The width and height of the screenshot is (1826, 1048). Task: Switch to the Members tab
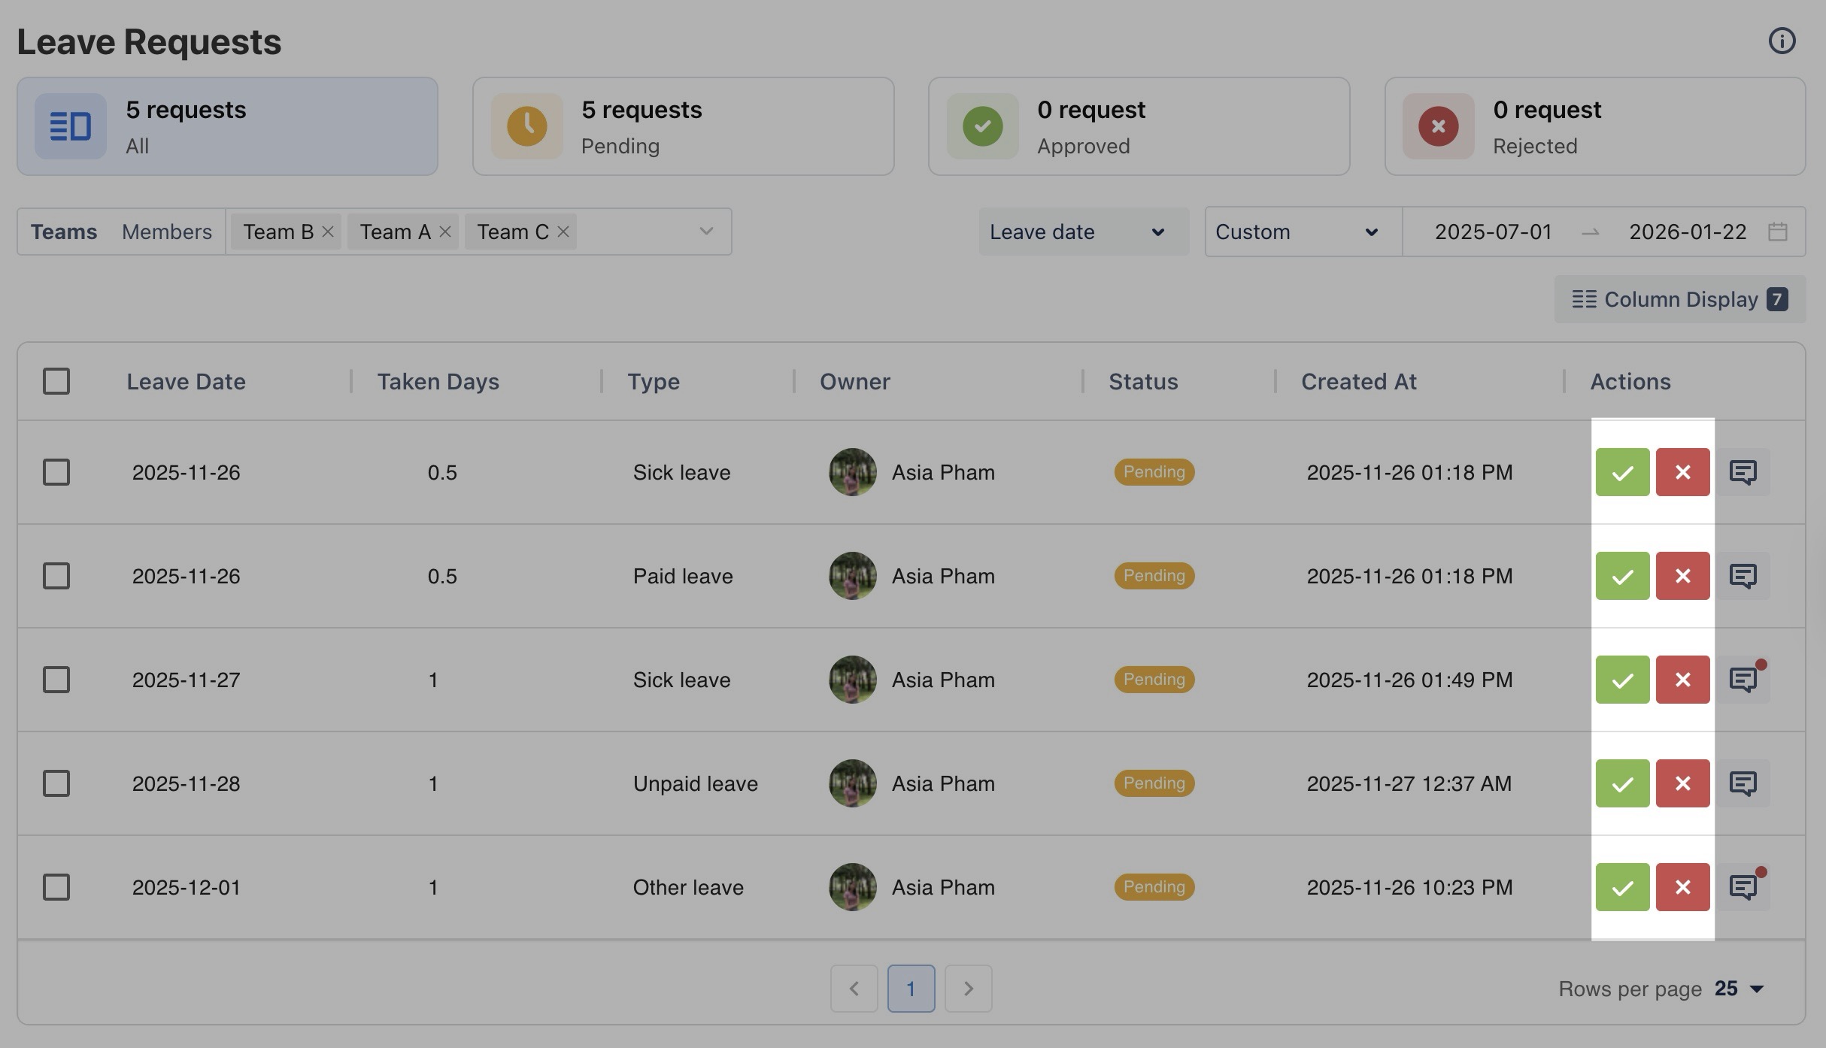[x=167, y=232]
